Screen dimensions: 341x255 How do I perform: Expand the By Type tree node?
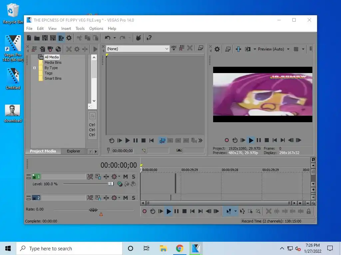click(x=34, y=68)
